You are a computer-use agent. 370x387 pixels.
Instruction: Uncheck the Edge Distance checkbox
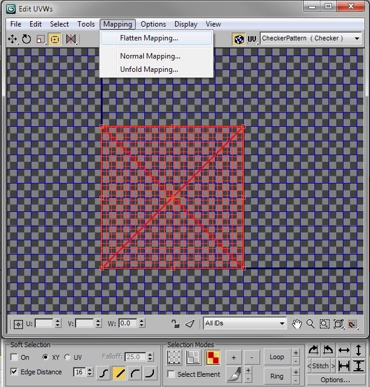tap(14, 372)
